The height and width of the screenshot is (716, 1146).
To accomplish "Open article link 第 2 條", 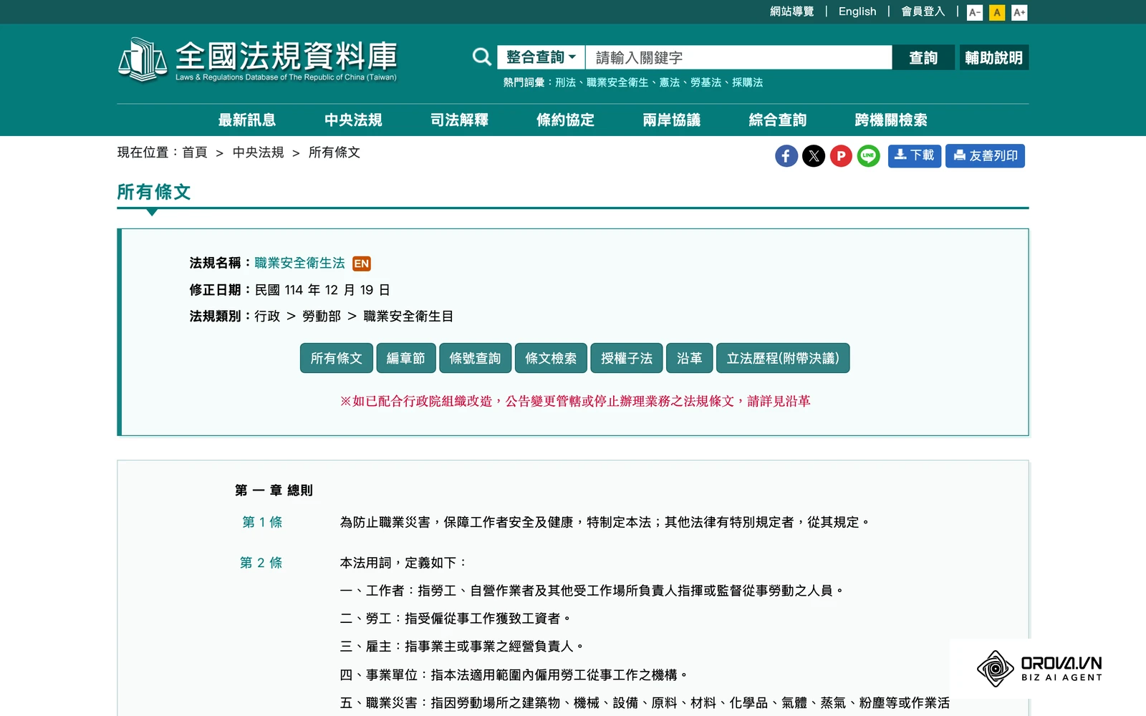I will 261,563.
